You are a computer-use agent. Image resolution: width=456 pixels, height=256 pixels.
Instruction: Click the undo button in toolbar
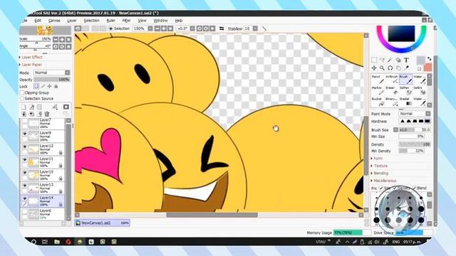tap(78, 28)
